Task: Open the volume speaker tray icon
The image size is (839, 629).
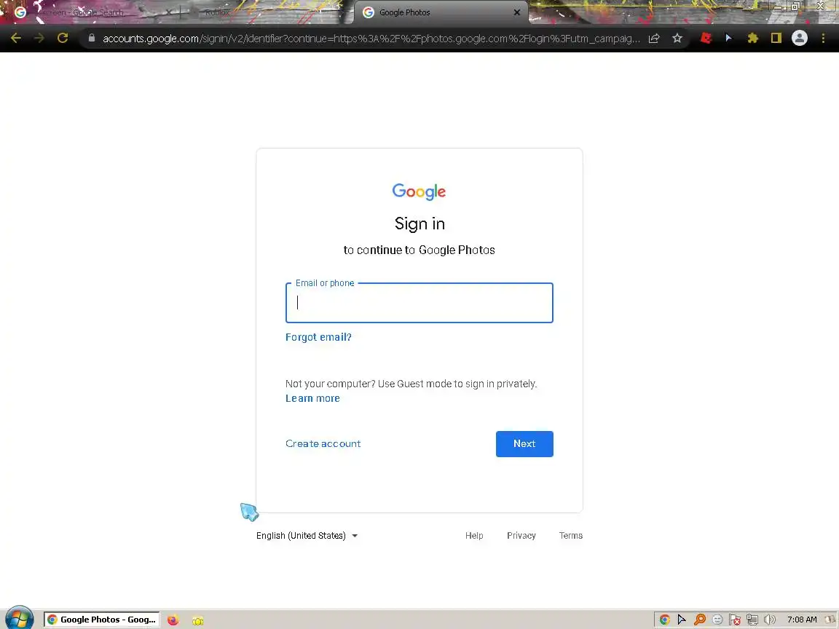Action: [x=769, y=620]
